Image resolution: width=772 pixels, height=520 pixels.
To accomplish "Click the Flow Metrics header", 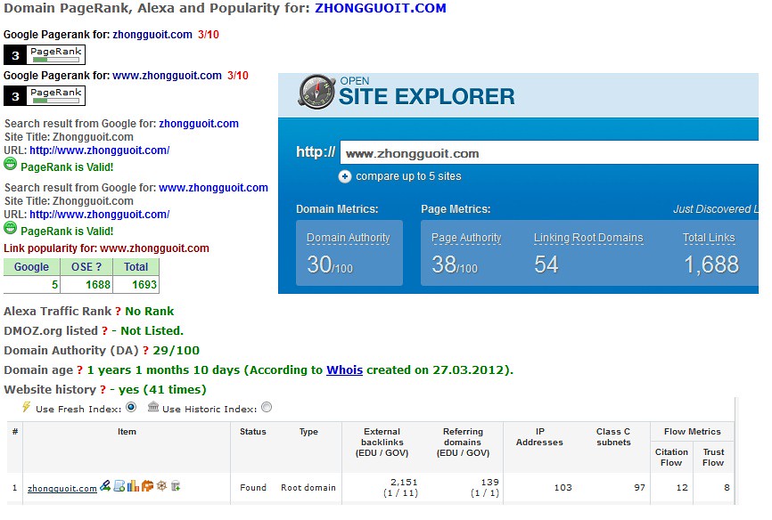I will pyautogui.click(x=693, y=432).
